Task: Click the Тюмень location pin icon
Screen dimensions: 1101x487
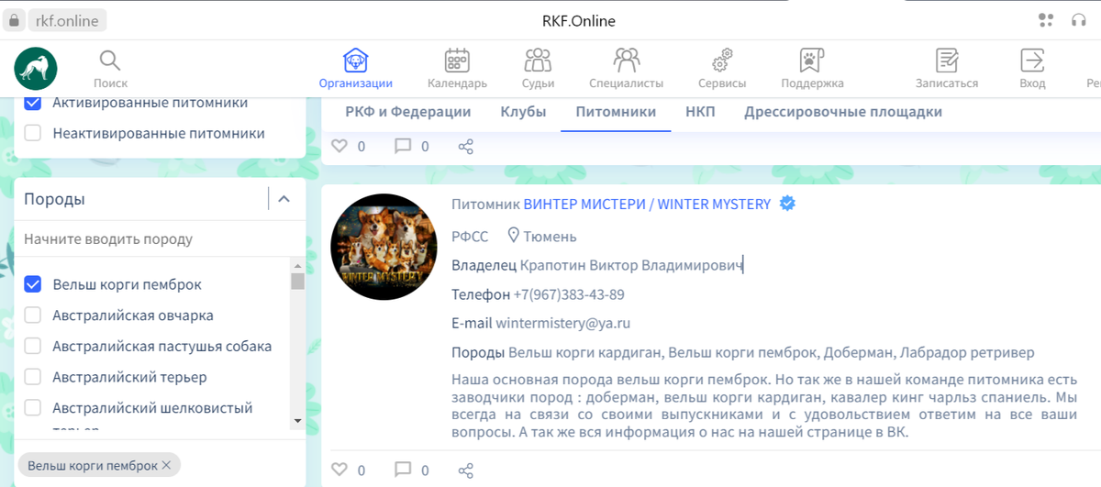Action: [514, 236]
